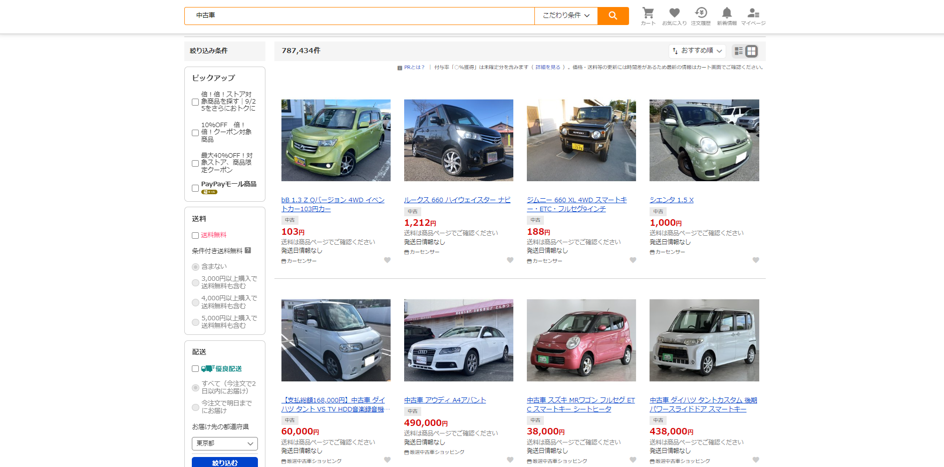This screenshot has width=944, height=467.
Task: Switch to grid view layout icon
Action: [x=751, y=51]
